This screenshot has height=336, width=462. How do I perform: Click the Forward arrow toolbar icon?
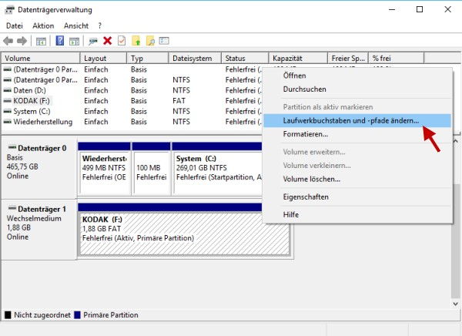[x=22, y=41]
